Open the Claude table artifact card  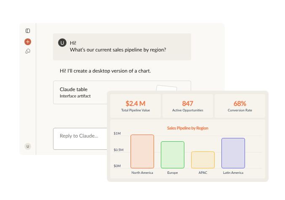click(84, 92)
